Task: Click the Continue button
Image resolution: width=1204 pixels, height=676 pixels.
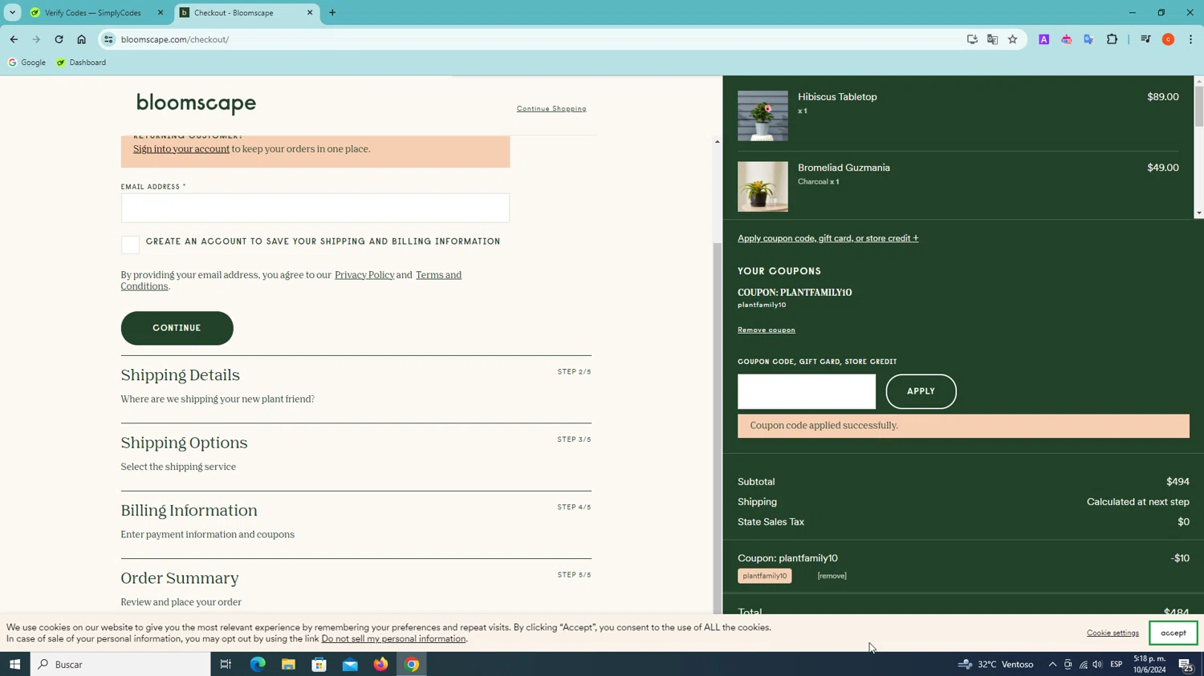Action: click(x=177, y=328)
